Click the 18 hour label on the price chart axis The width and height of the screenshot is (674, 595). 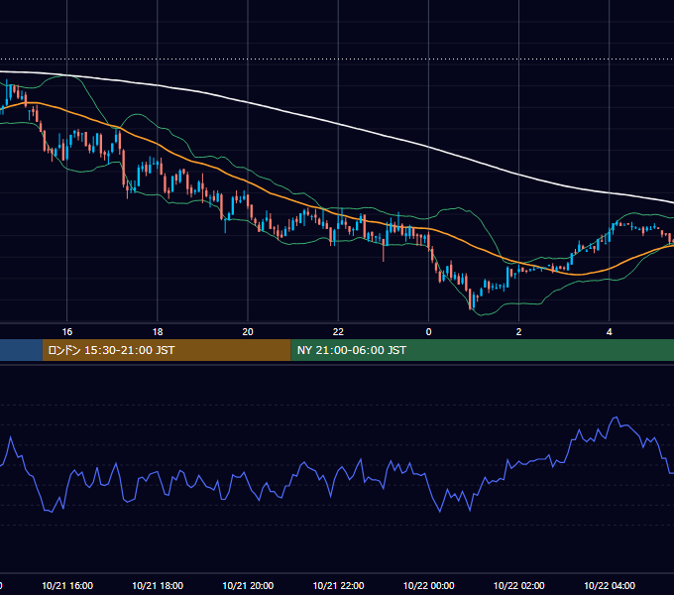(x=158, y=332)
